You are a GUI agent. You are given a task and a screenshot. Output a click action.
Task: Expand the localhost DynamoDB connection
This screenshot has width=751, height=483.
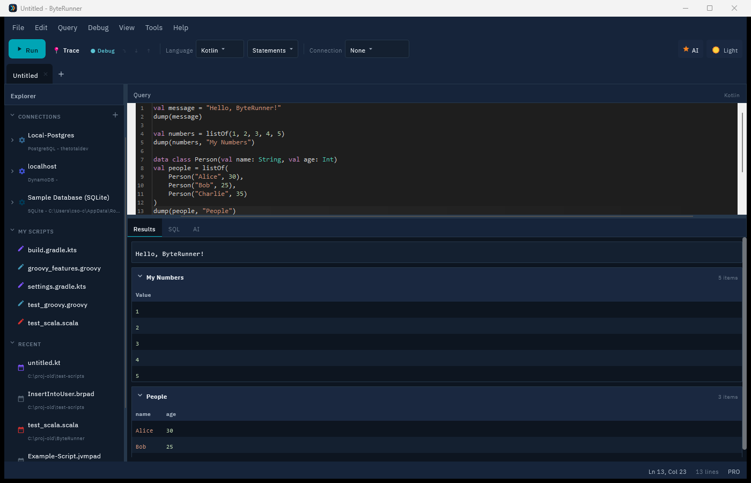(12, 171)
